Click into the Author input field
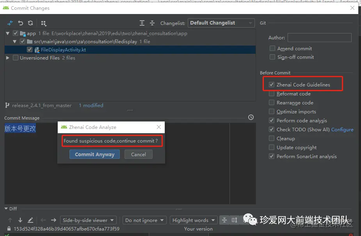361x236 pixels. (x=320, y=37)
